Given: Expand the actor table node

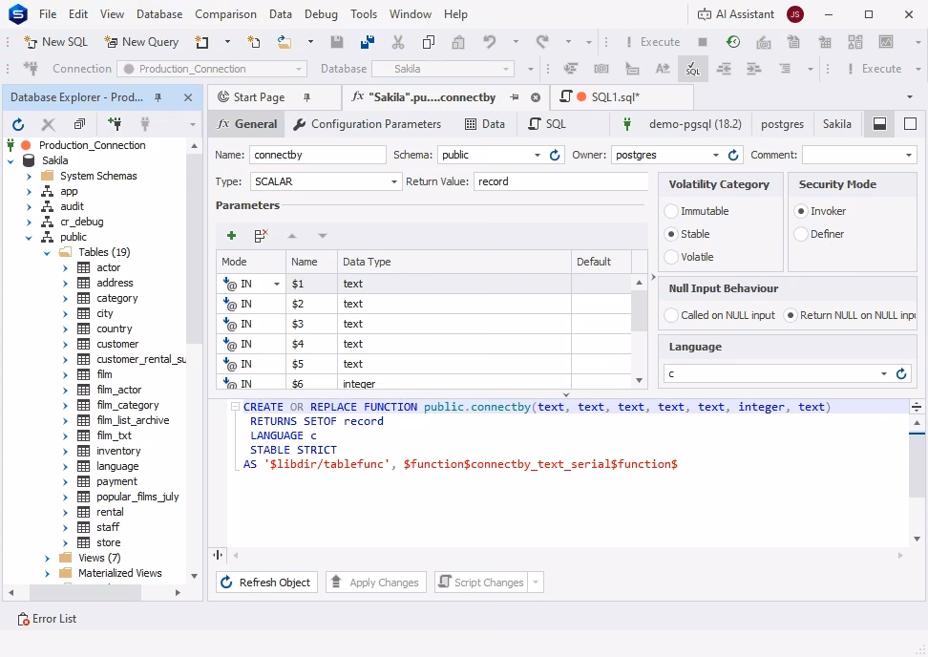Looking at the screenshot, I should [x=66, y=268].
